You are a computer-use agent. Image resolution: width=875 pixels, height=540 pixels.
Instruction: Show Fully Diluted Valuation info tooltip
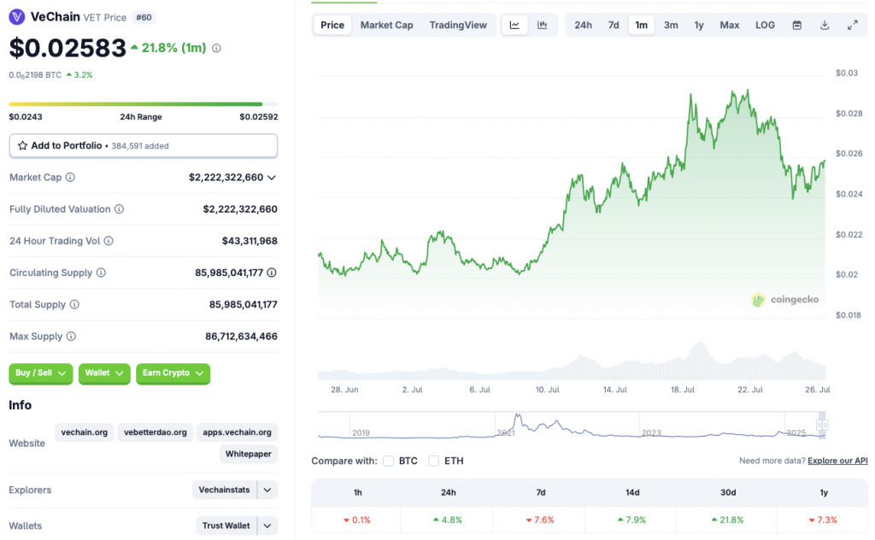click(120, 209)
